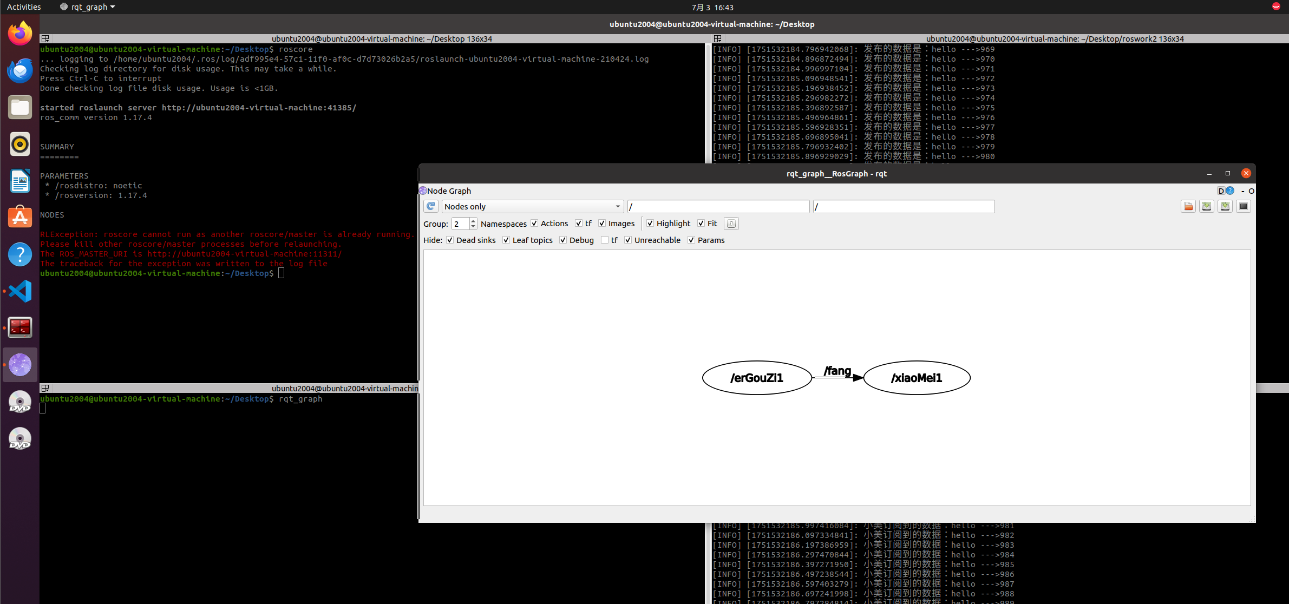Increase the Group depth spinner value
This screenshot has height=604, width=1289.
[473, 221]
